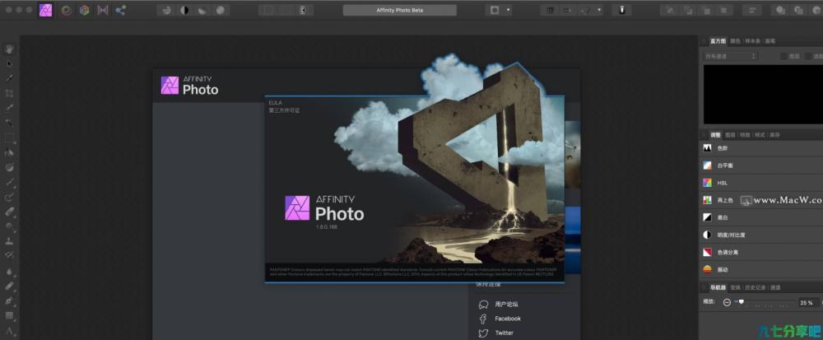Viewport: 823px width, 340px height.
Task: Open the snapping options dropdown arrow
Action: tap(599, 10)
